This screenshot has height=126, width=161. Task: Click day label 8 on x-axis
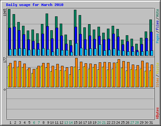(x=43, y=123)
